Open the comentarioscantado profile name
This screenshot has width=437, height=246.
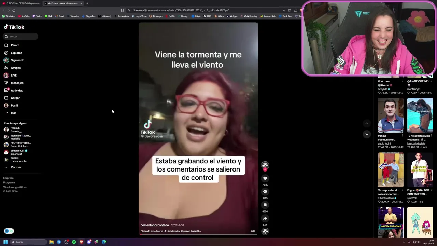click(x=155, y=225)
